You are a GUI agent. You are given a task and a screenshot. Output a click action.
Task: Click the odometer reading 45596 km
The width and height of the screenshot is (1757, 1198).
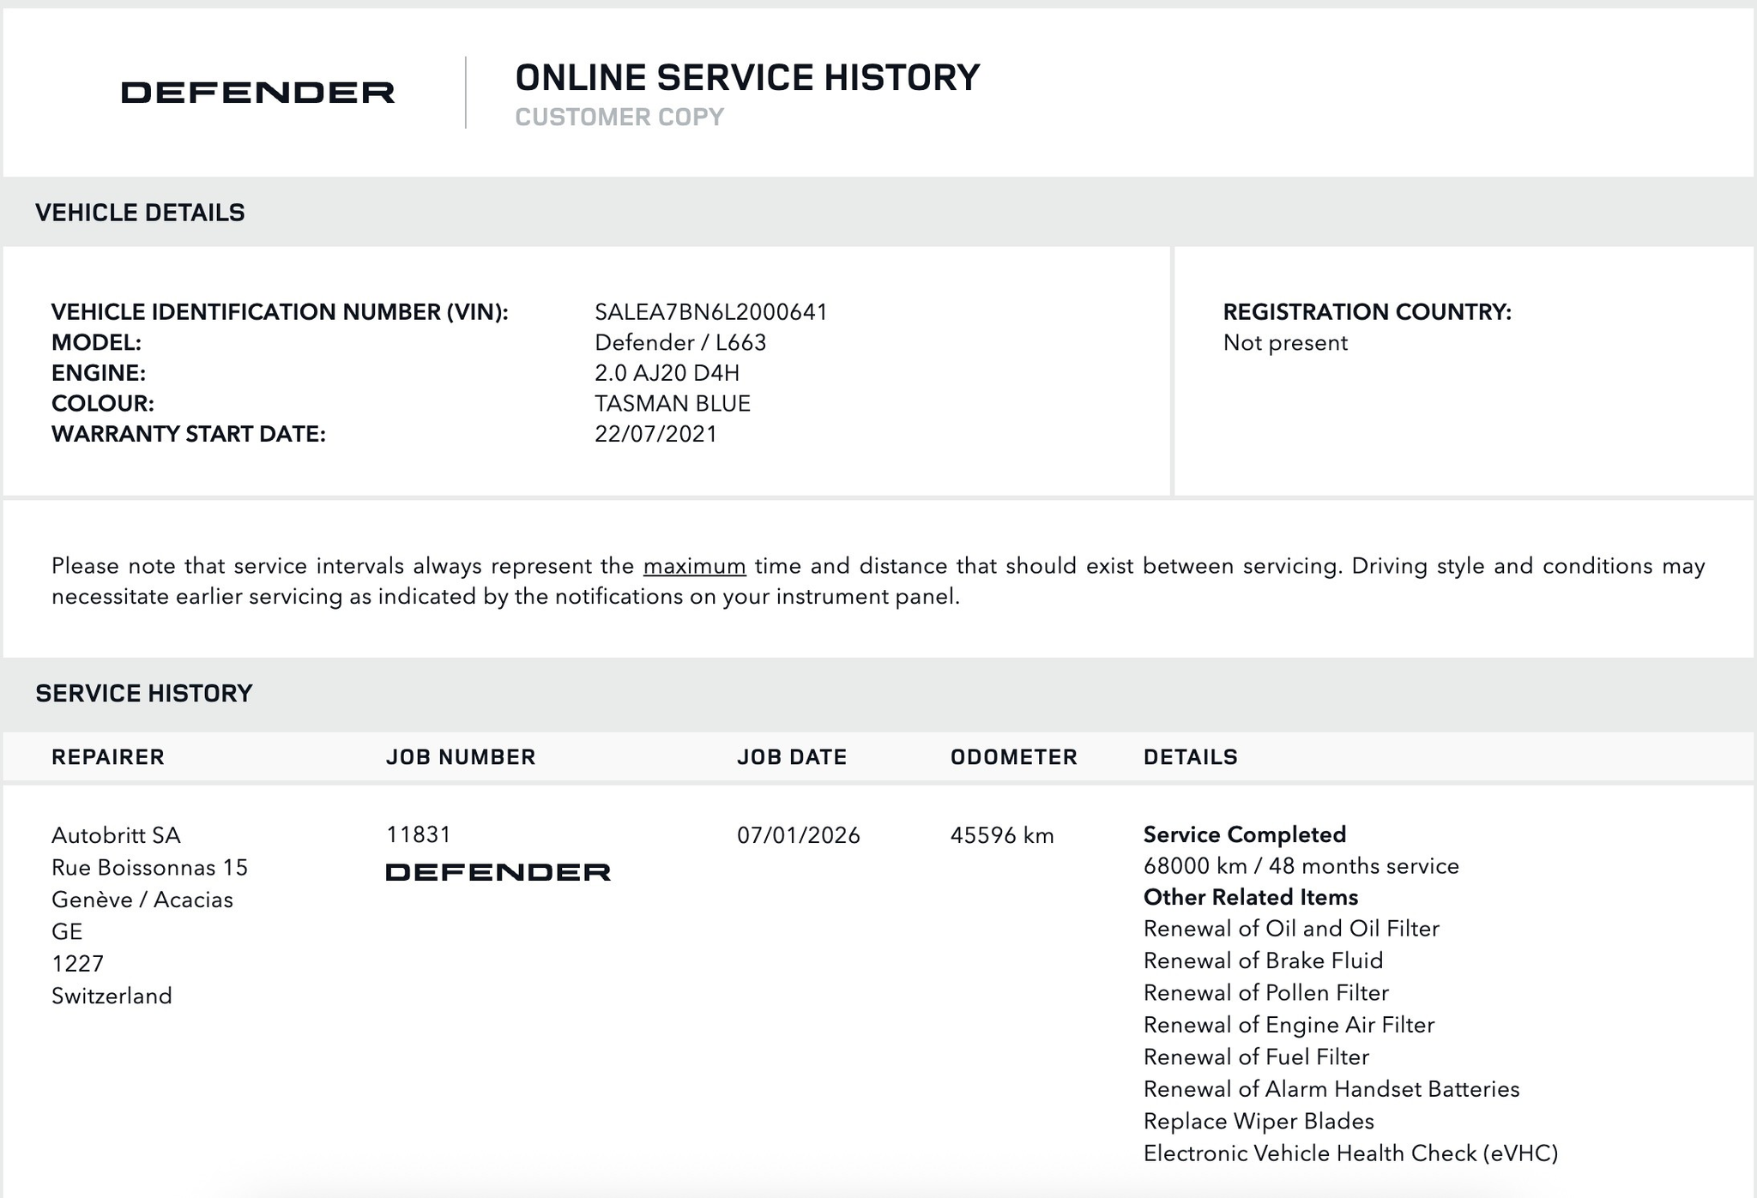pyautogui.click(x=1001, y=835)
